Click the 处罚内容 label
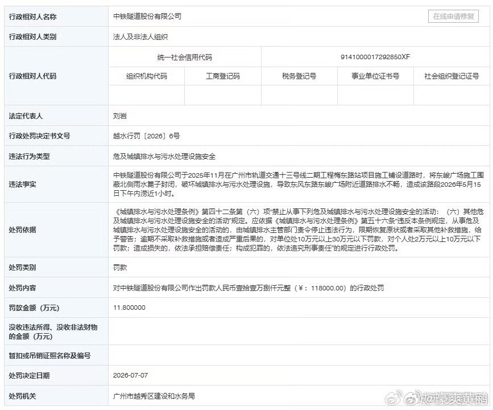 click(22, 288)
